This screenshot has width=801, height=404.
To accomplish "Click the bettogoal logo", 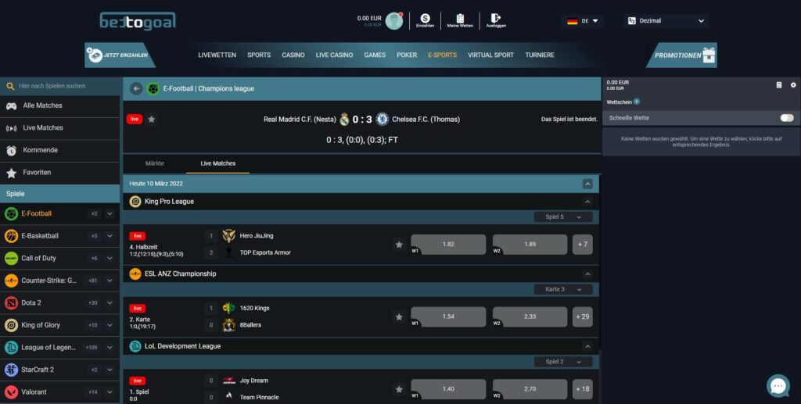I will click(x=138, y=21).
